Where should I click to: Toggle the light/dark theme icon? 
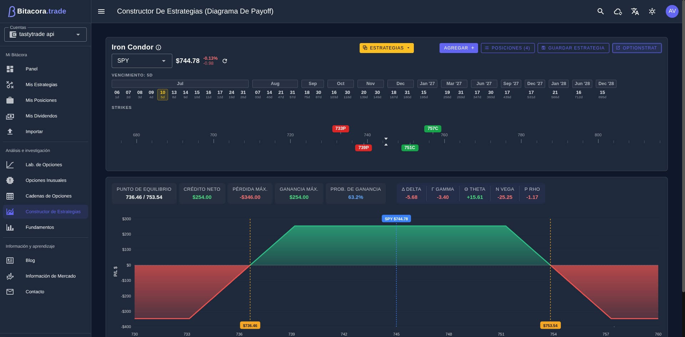pos(652,11)
